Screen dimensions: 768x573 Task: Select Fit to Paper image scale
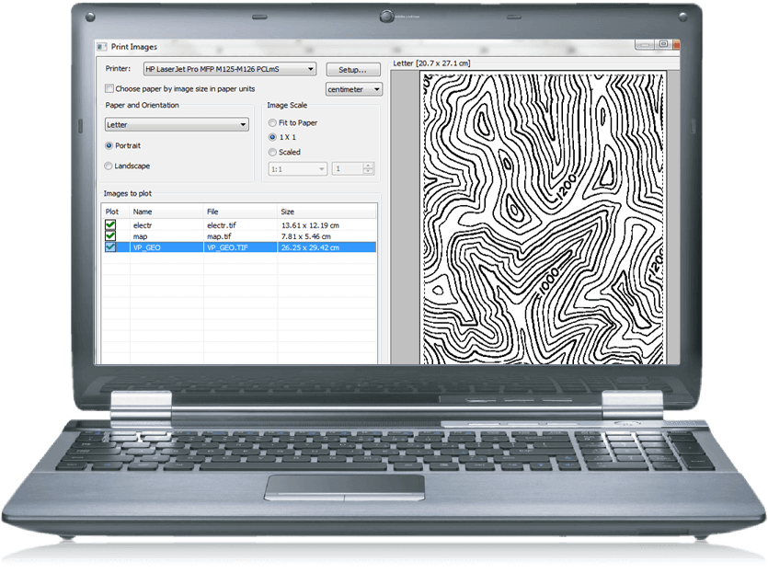click(x=272, y=122)
